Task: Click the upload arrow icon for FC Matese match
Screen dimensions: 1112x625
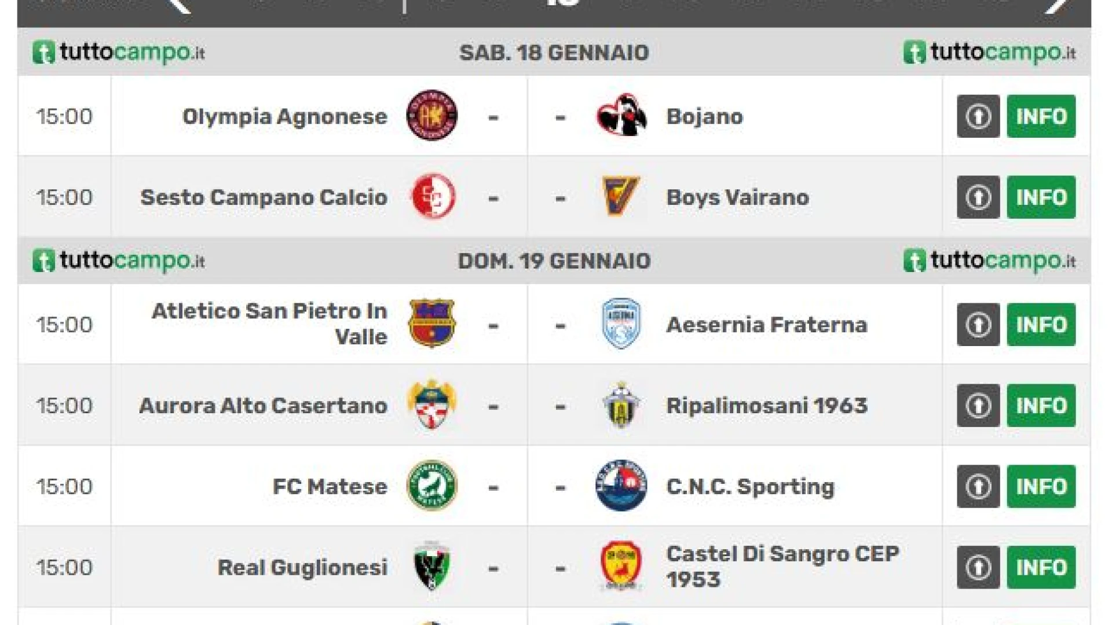Action: click(x=978, y=487)
